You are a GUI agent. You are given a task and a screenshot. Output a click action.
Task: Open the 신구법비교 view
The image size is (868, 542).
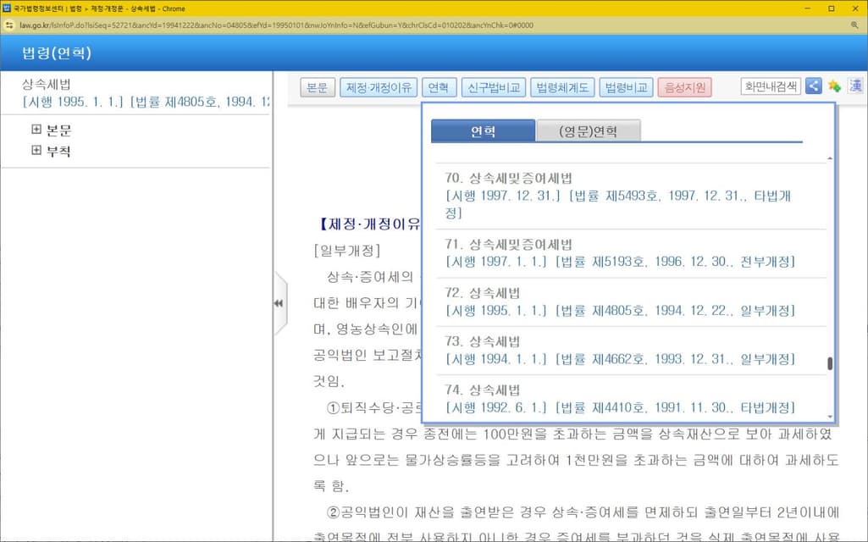(x=494, y=87)
